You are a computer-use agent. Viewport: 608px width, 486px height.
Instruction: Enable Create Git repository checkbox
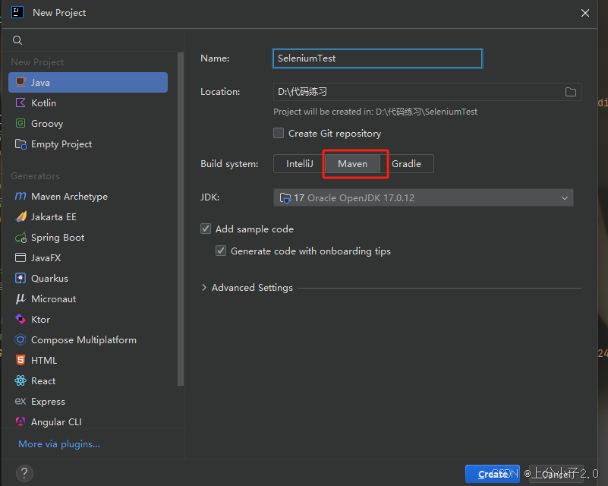tap(279, 133)
